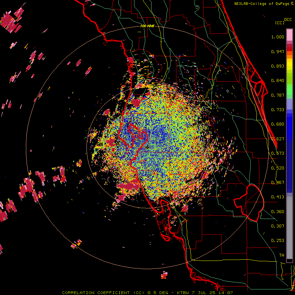295x295 pixels.
Task: Click the 0.413 scale value
Action: tap(278, 197)
